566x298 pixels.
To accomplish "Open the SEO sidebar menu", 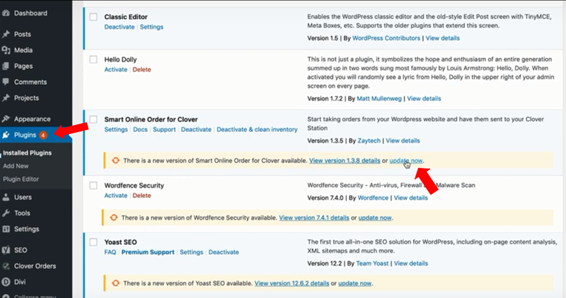I will pyautogui.click(x=20, y=250).
